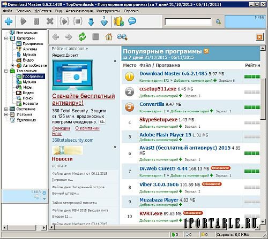Open the Viber 3.0.0.3606 link
Image resolution: width=268 pixels, height=239 pixels.
[x=159, y=184]
